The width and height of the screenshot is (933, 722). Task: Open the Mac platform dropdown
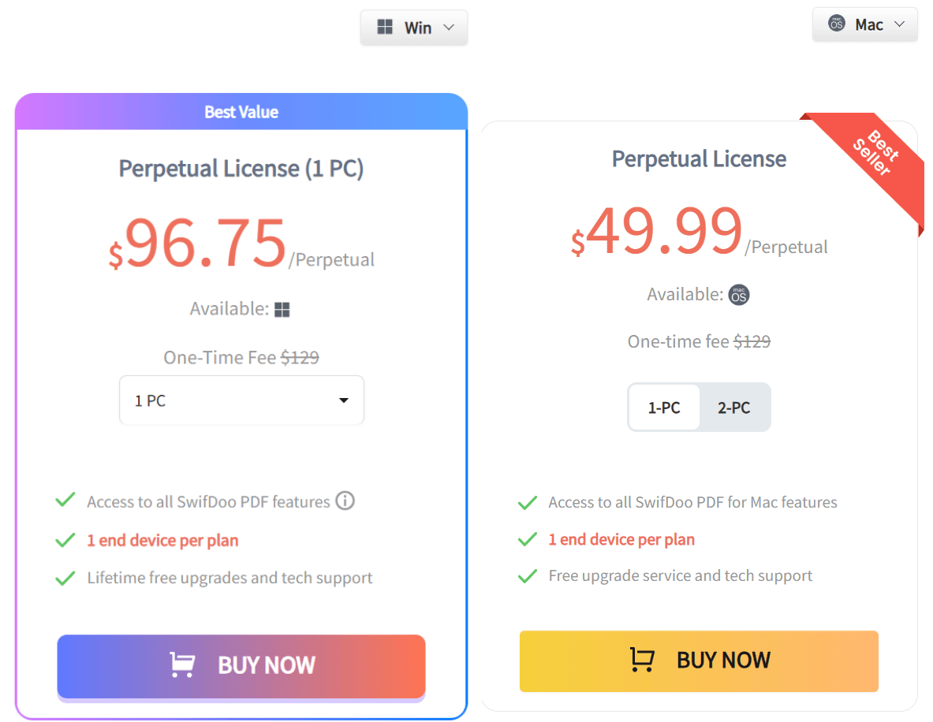coord(865,24)
